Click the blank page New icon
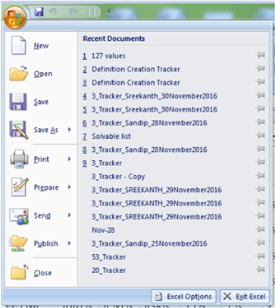This screenshot has height=308, width=275. pos(18,46)
